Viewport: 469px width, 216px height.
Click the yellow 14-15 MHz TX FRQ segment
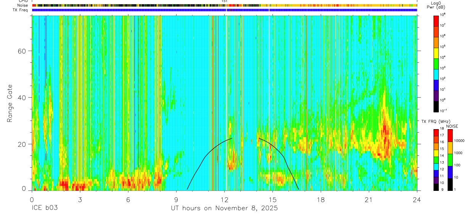[x=436, y=153]
